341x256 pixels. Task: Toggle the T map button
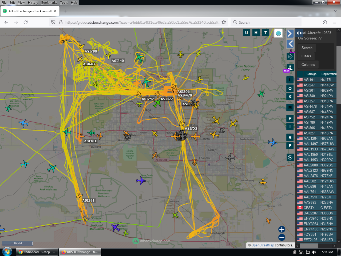[x=265, y=33]
